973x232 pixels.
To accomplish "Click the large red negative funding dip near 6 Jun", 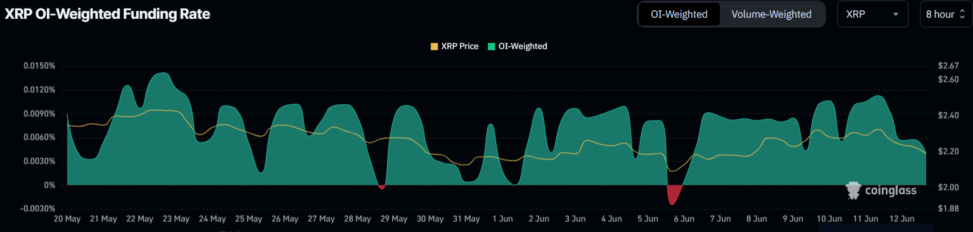I will tap(674, 194).
